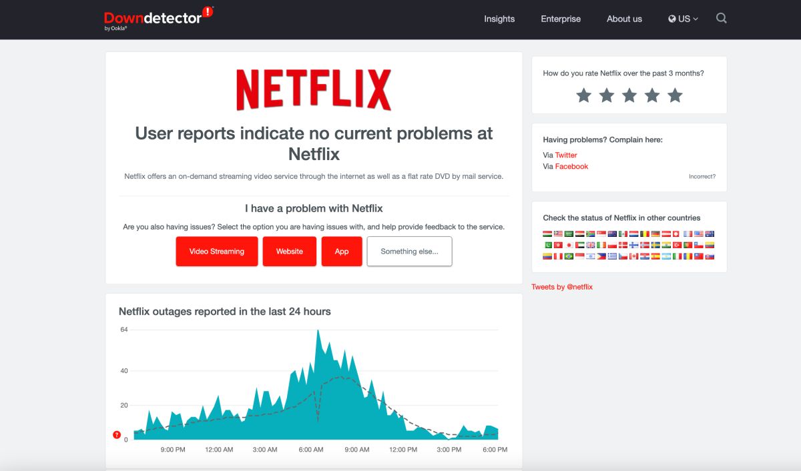Rate Netflix one star
The image size is (801, 471).
(x=584, y=95)
